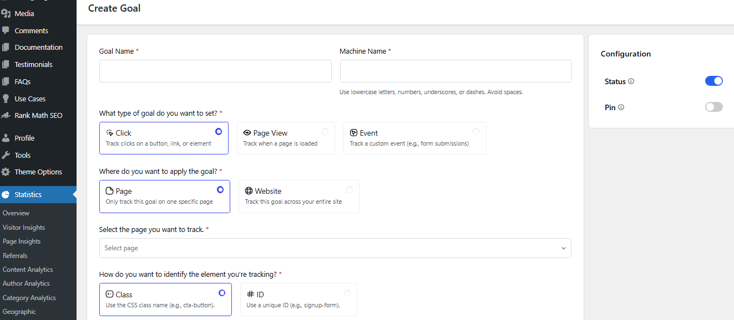
Task: Click the Rank Math SEO sidebar icon
Action: (x=6, y=116)
